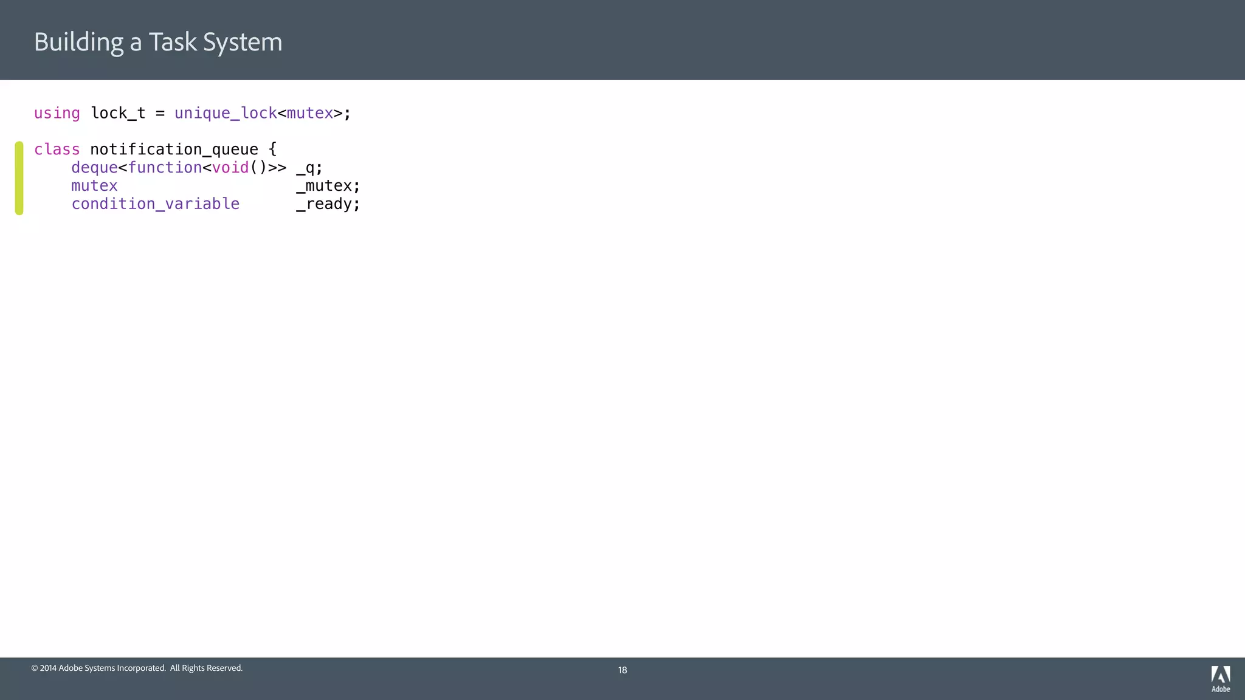Click unique_lock in the type alias
Screen dimensions: 1245x700
(x=226, y=114)
